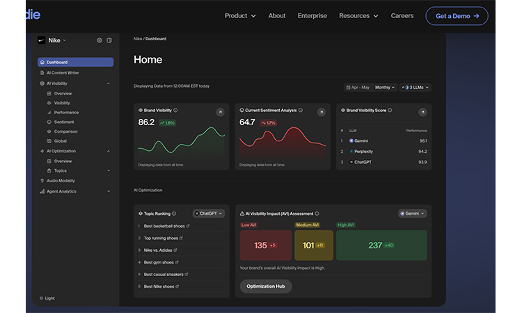Click the info icon beside AI Visibility Impact Assessment

click(x=317, y=214)
